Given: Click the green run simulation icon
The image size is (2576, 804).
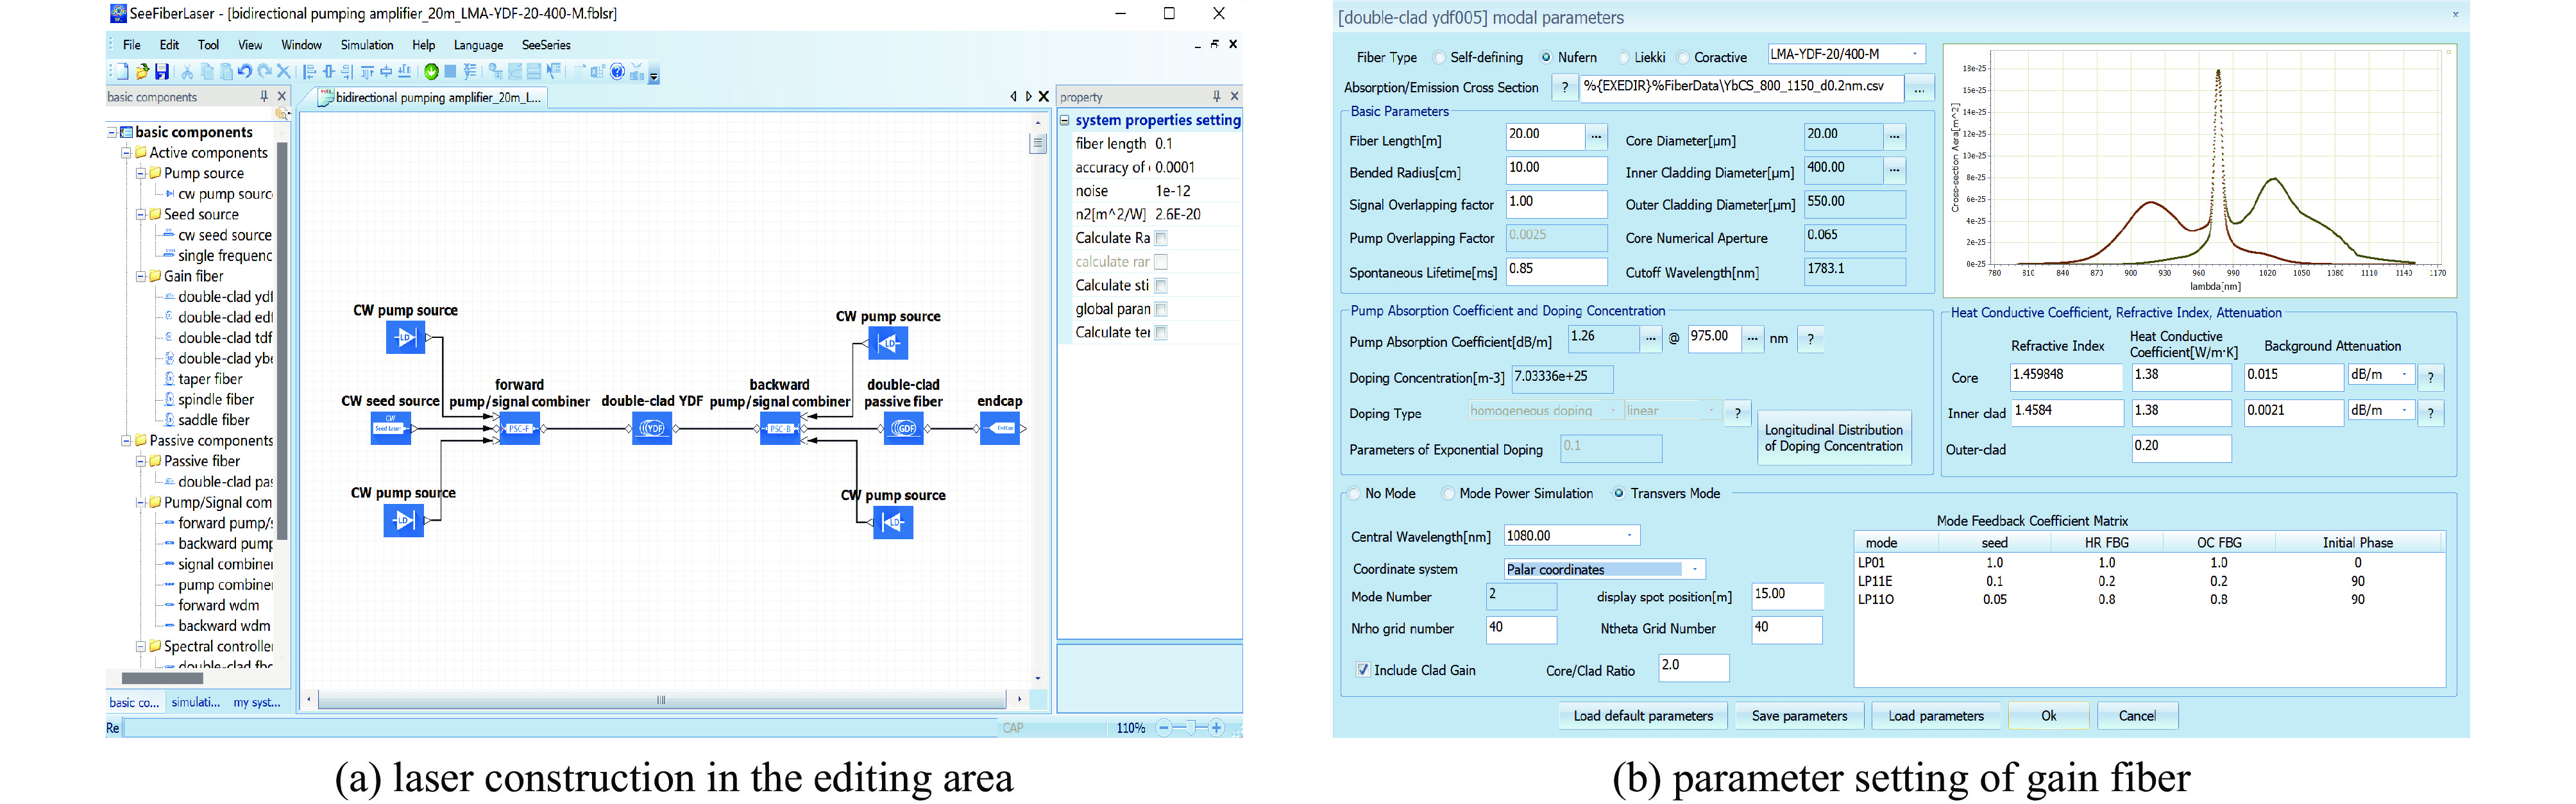Looking at the screenshot, I should point(431,72).
